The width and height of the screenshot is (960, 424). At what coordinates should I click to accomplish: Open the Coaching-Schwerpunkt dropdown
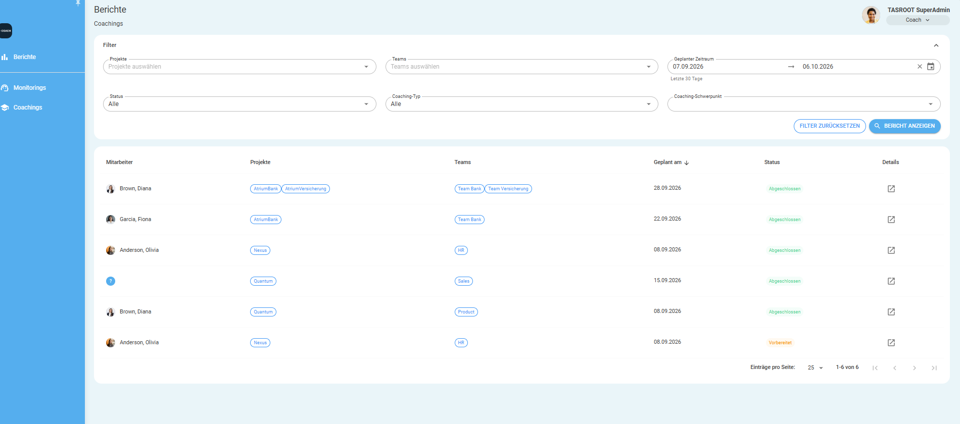coord(804,104)
